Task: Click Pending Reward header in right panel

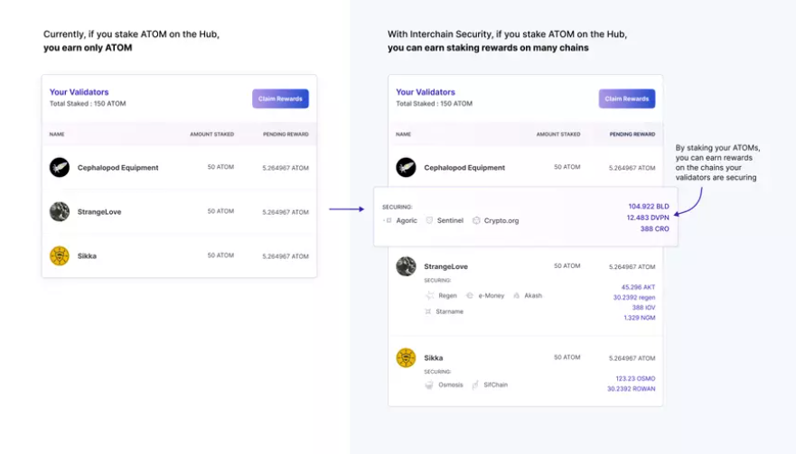Action: click(632, 134)
